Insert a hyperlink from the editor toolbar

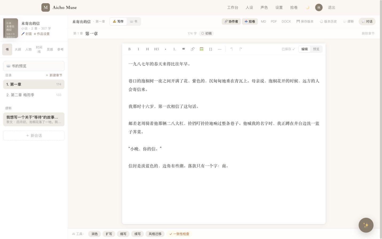(x=193, y=49)
